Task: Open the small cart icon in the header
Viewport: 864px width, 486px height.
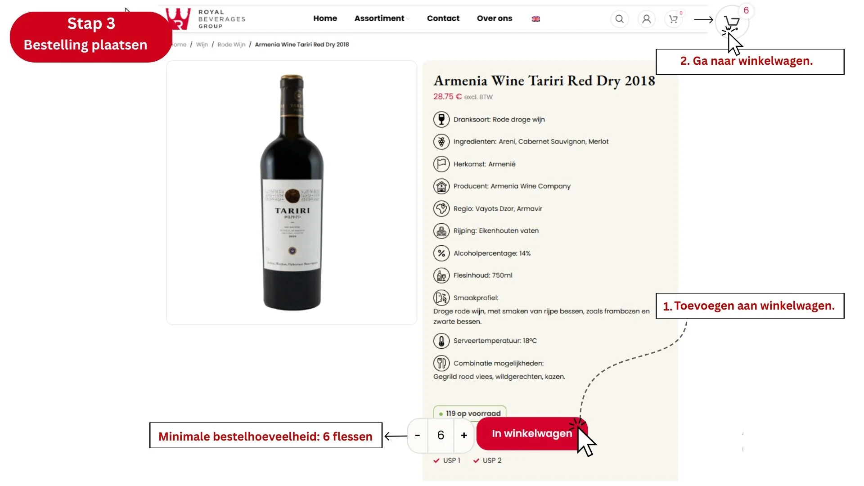Action: click(x=673, y=19)
